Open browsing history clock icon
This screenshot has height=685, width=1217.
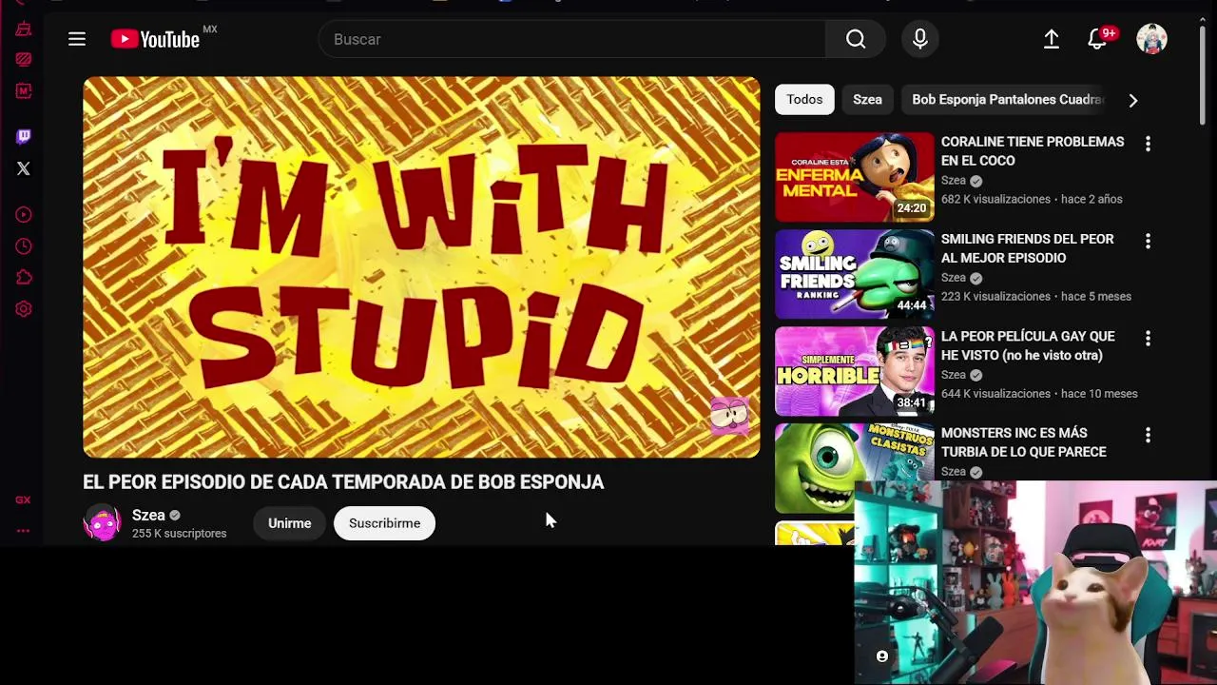pyautogui.click(x=24, y=246)
